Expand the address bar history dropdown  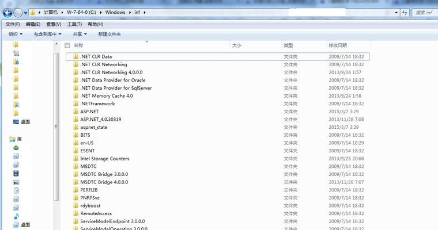point(396,13)
